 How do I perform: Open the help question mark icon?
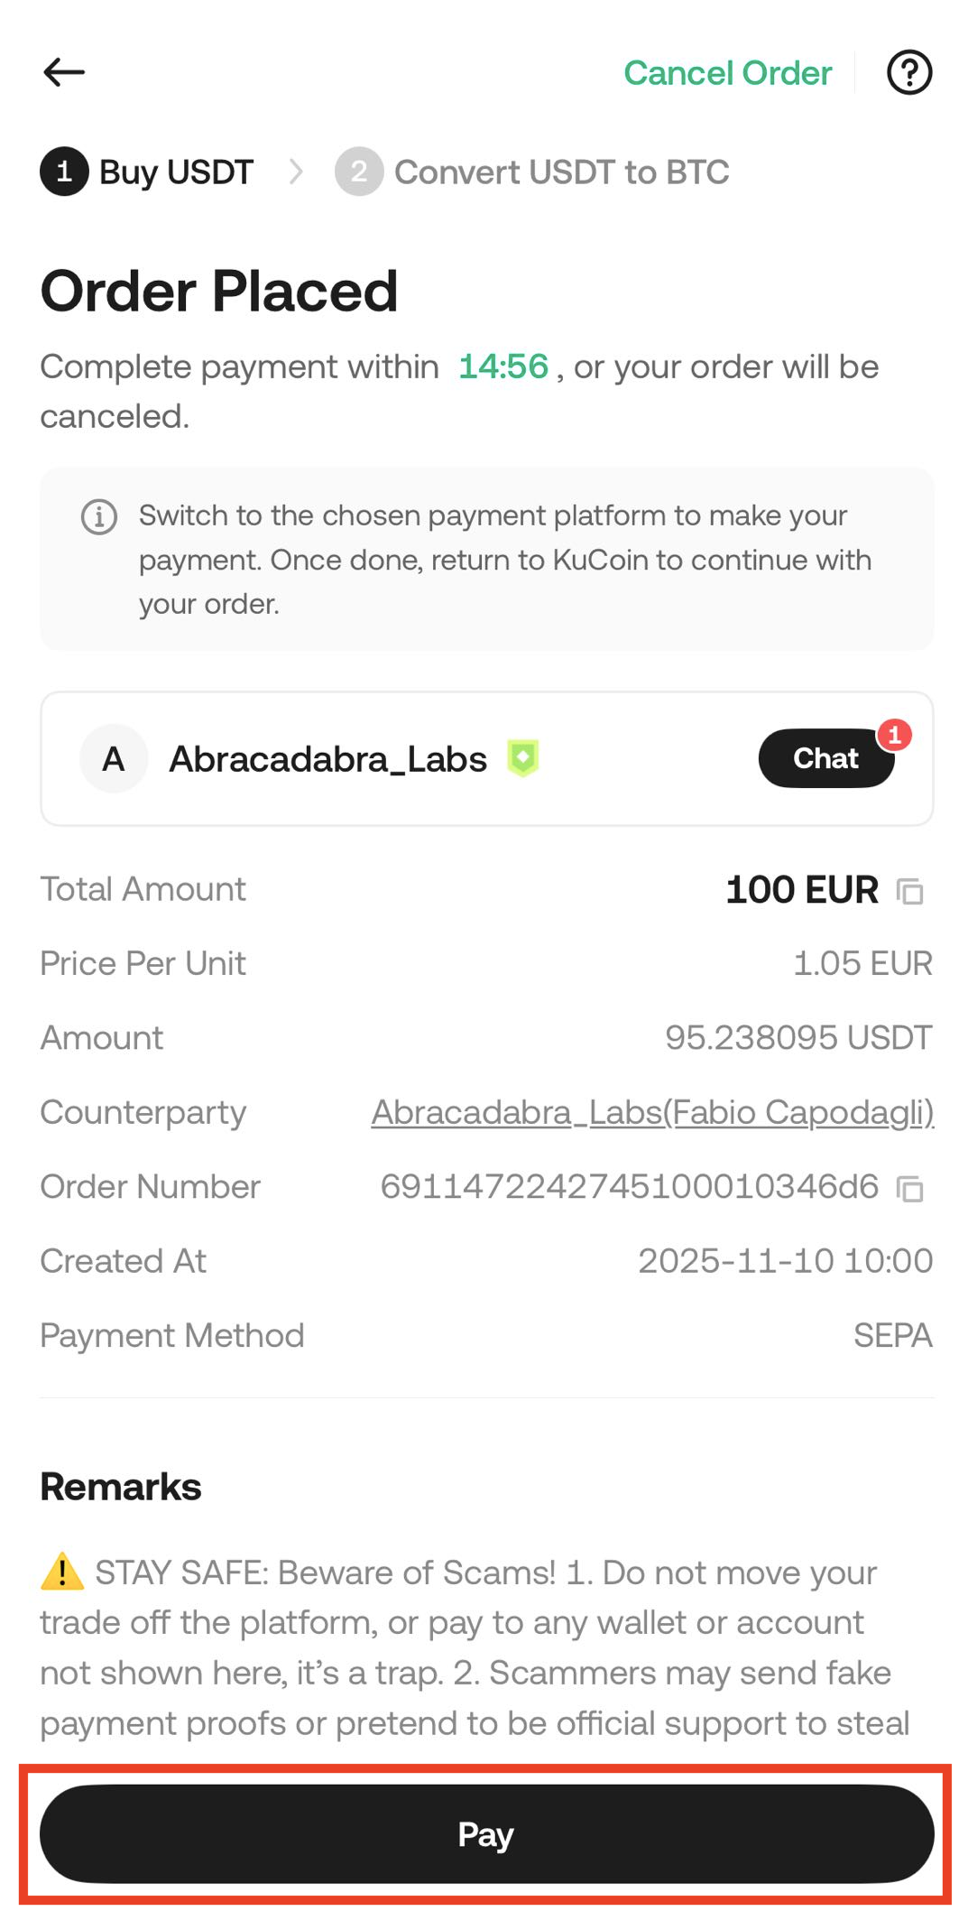pyautogui.click(x=908, y=72)
